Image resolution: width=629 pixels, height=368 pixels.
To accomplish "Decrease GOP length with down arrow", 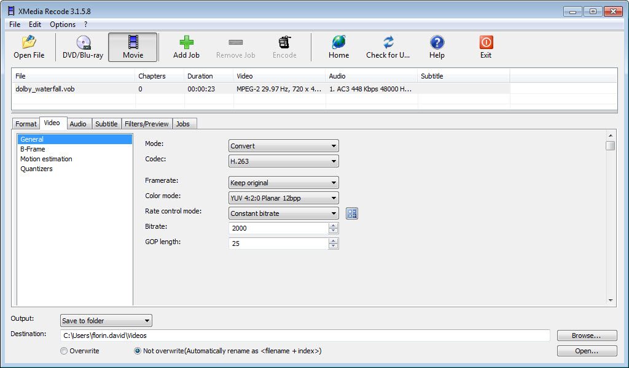I will (333, 247).
